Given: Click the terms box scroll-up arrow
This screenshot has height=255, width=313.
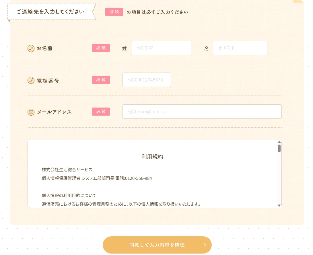Looking at the screenshot, I should (279, 142).
